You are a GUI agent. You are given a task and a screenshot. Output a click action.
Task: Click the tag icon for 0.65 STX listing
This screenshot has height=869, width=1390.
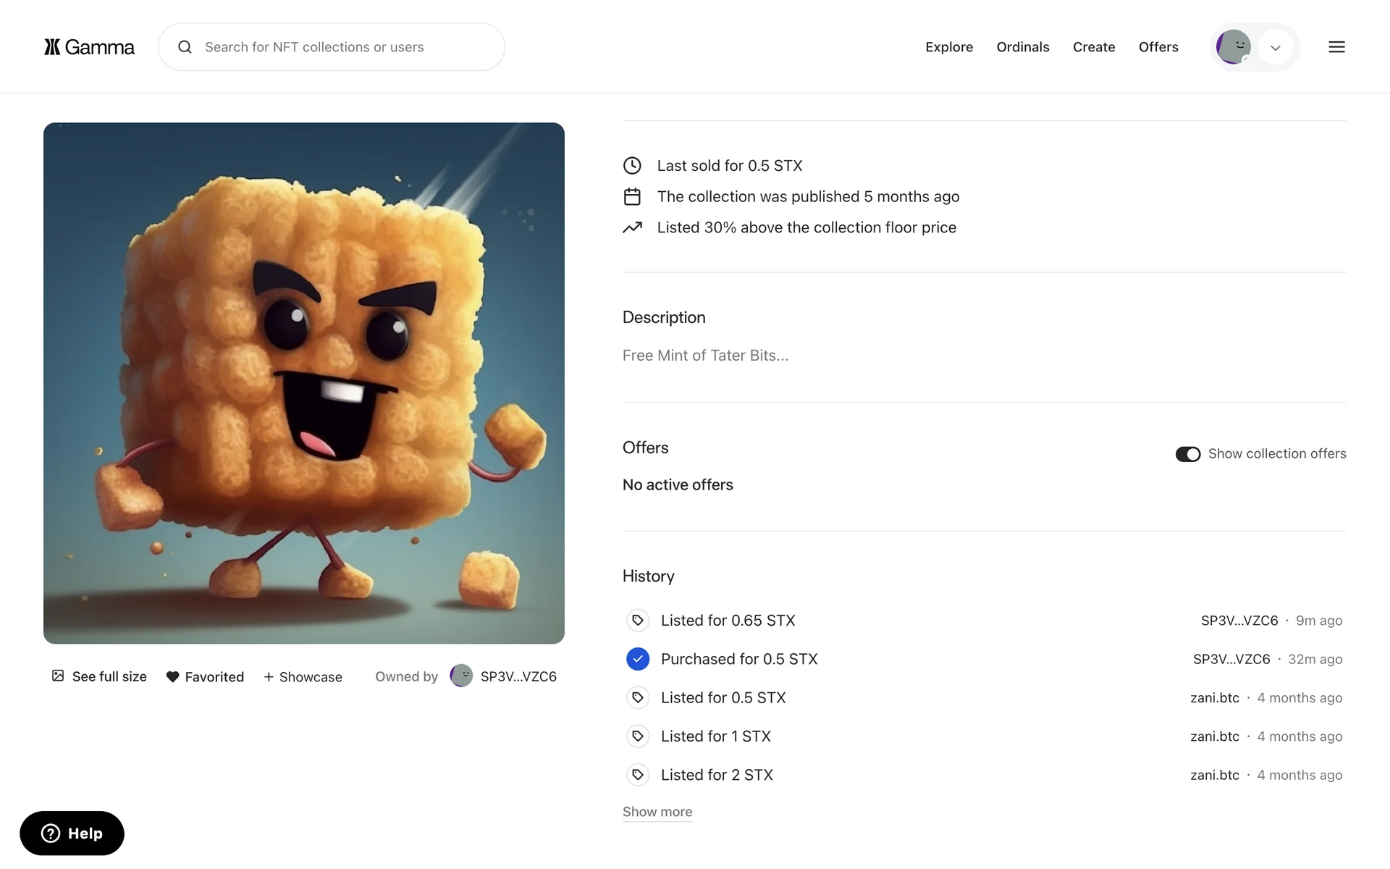tap(637, 621)
